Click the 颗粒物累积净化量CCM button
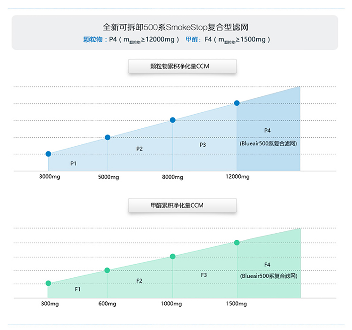 coord(182,66)
